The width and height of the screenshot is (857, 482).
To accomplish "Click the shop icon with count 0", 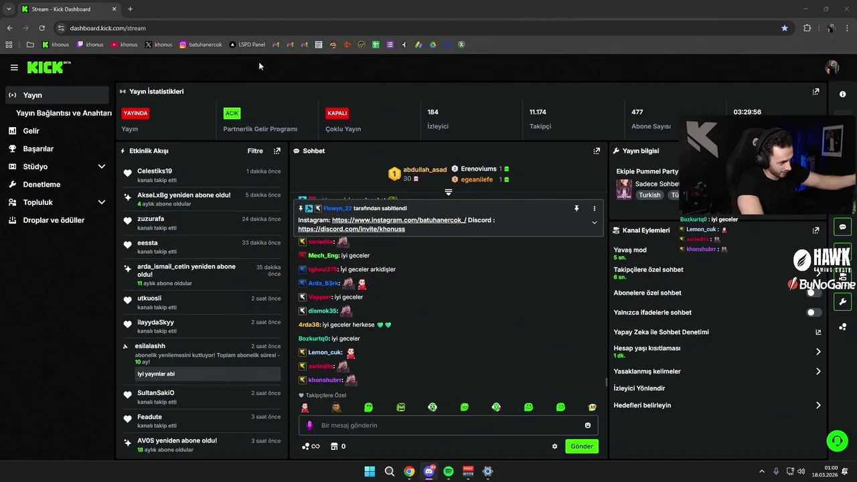I will [x=338, y=447].
